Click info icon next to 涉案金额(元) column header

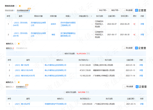click(x=90, y=16)
